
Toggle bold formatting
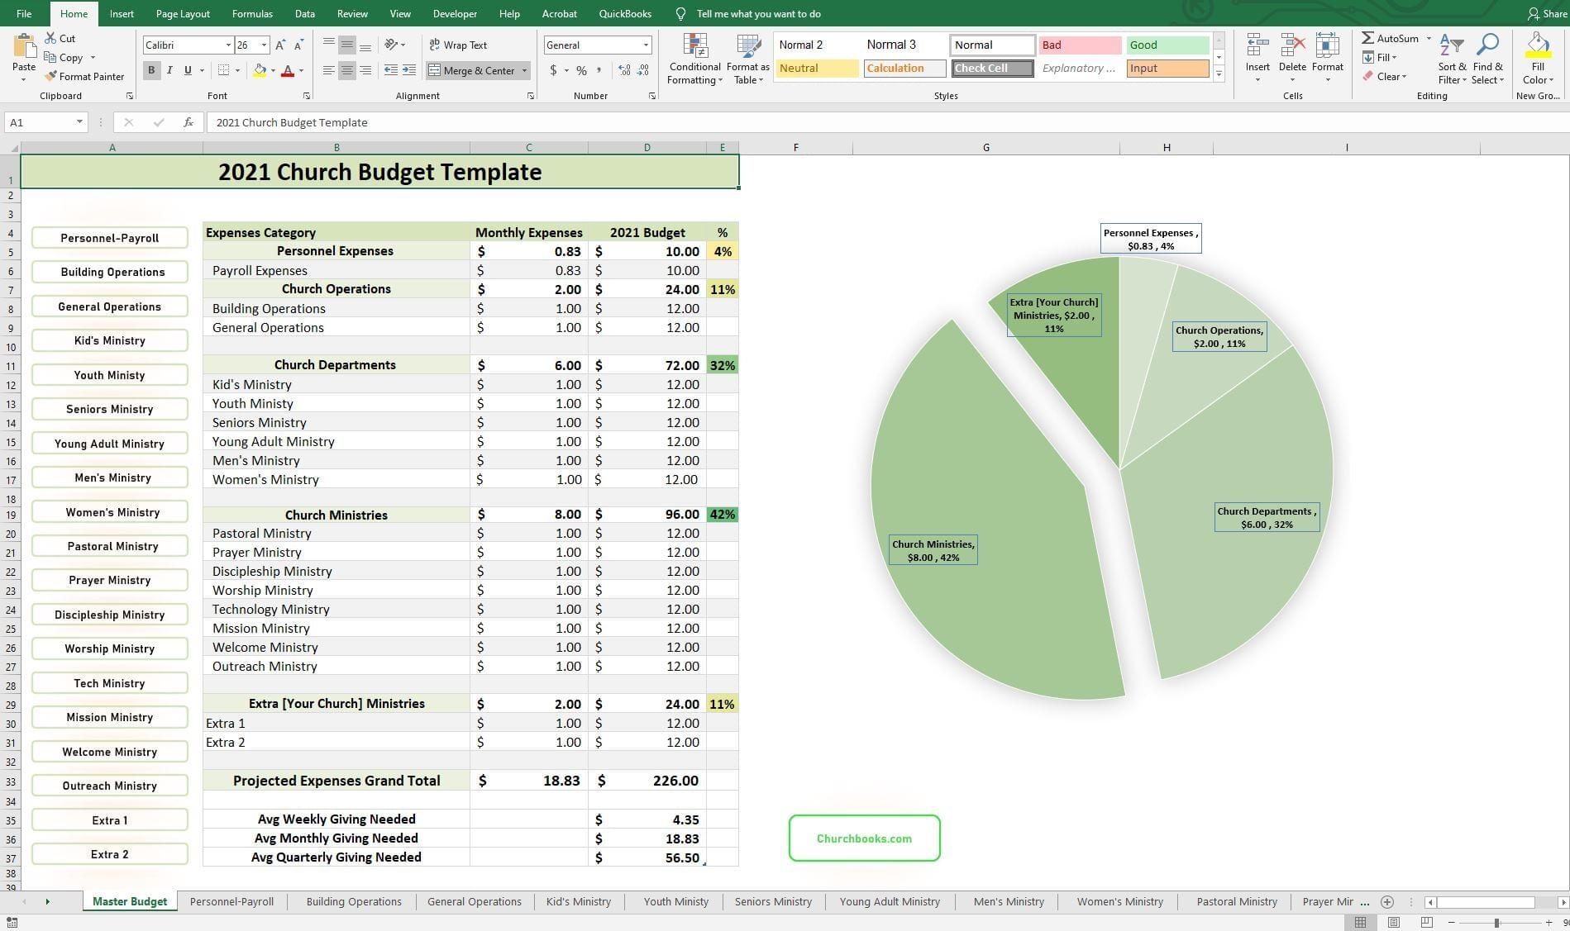pyautogui.click(x=151, y=70)
